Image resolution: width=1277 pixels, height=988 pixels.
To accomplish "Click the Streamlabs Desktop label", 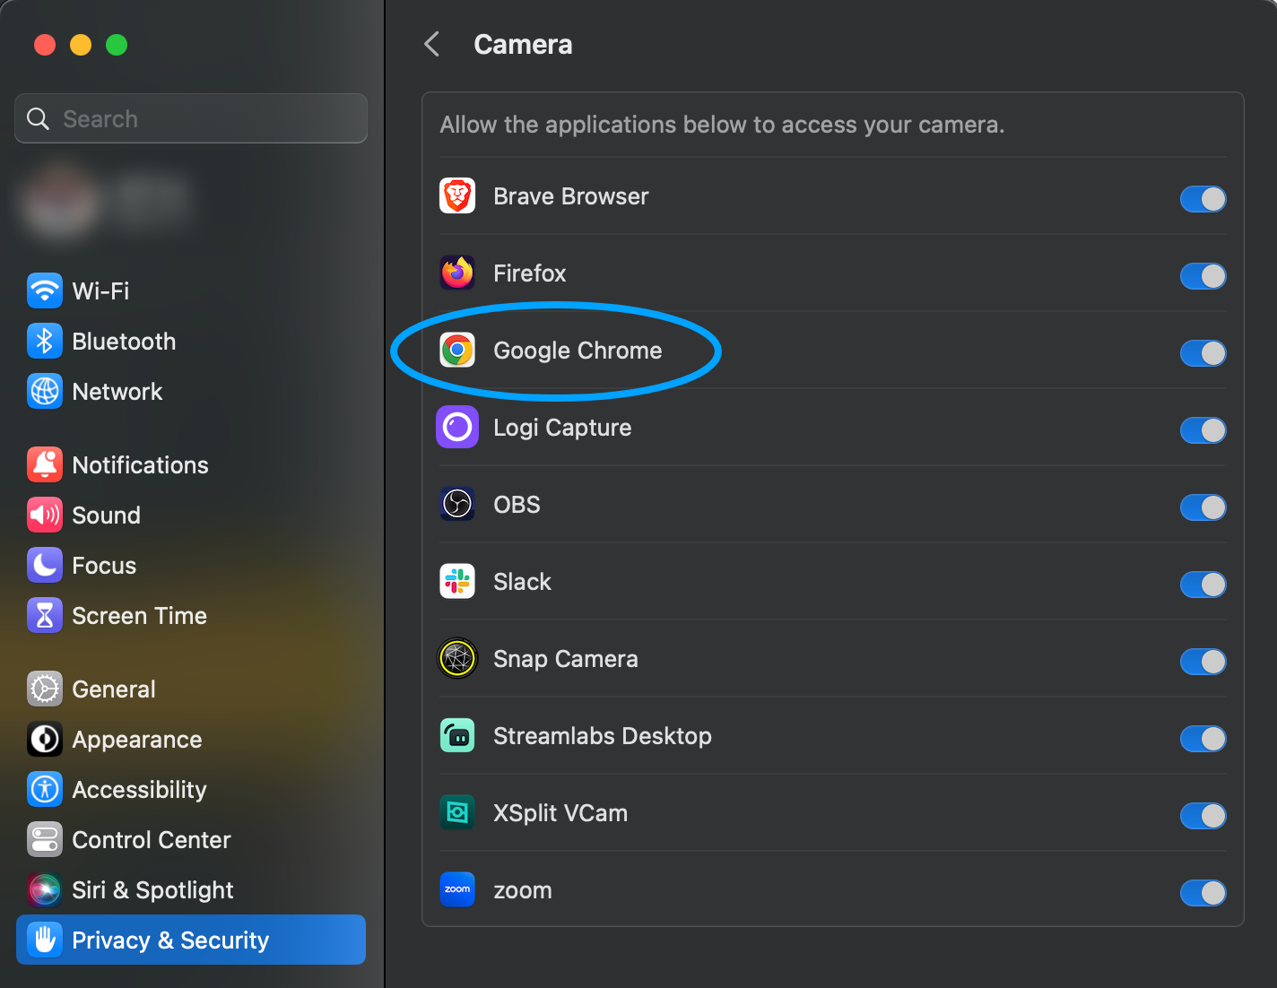I will point(603,735).
